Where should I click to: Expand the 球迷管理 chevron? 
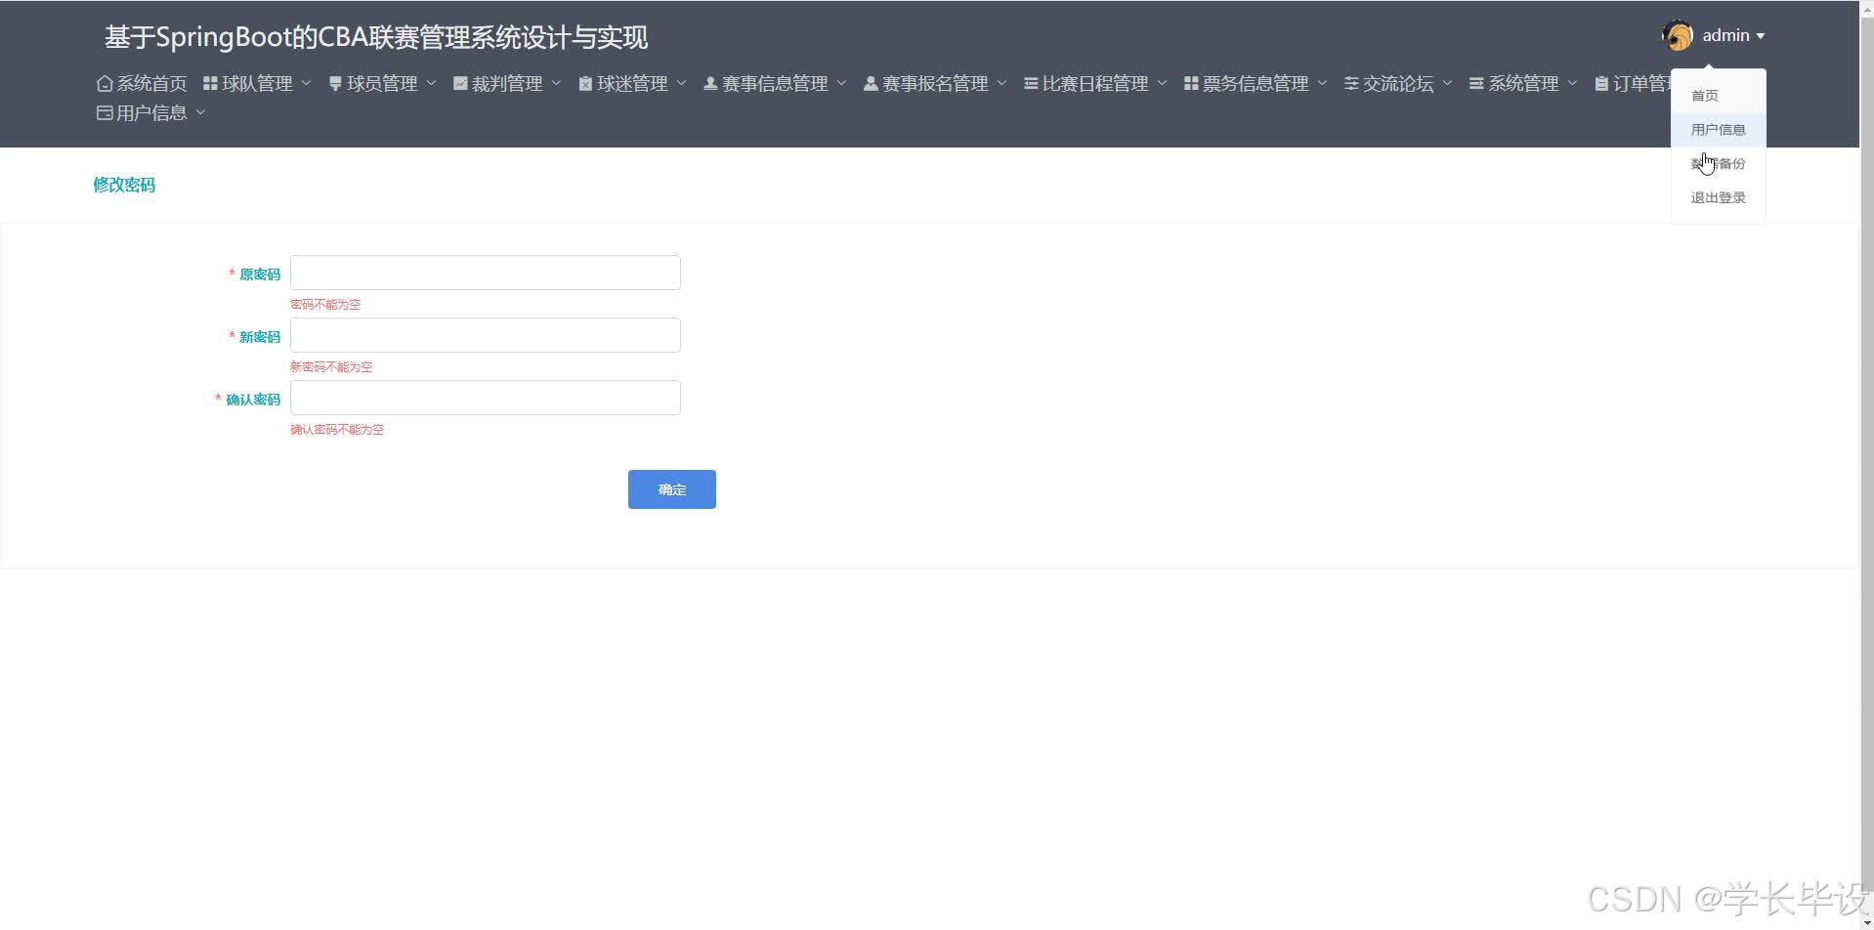[681, 84]
